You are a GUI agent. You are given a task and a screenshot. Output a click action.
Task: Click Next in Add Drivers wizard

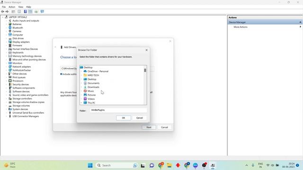[x=149, y=127]
